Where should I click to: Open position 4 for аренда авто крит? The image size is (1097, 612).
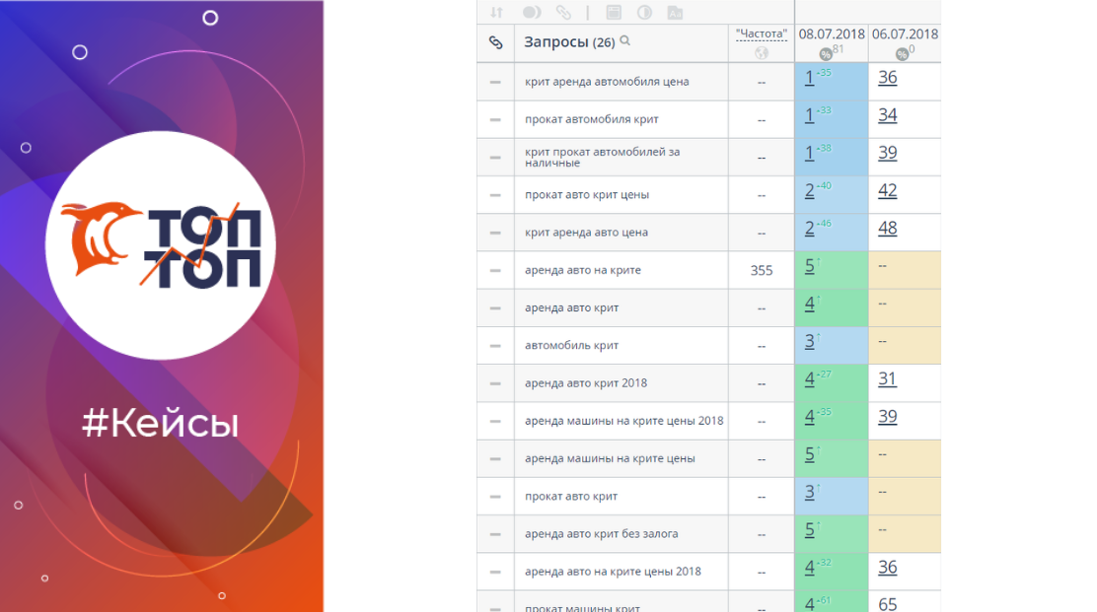(x=810, y=304)
